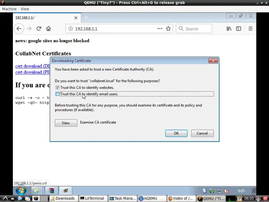Open the host clipboard P tray icon
The image size is (269, 202).
click(x=239, y=199)
